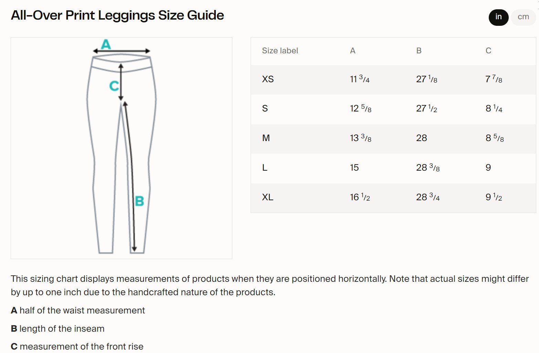The image size is (539, 353).
Task: Click the Size label column header
Action: tap(280, 51)
